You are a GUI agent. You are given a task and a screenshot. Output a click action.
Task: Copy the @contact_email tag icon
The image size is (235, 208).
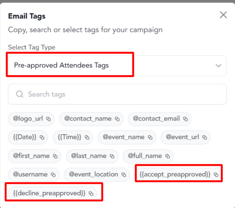[185, 119]
